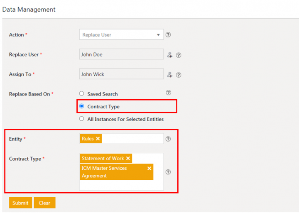Choose All Instances For Selected Entities
Viewport: 299px width, 213px height.
coord(82,119)
